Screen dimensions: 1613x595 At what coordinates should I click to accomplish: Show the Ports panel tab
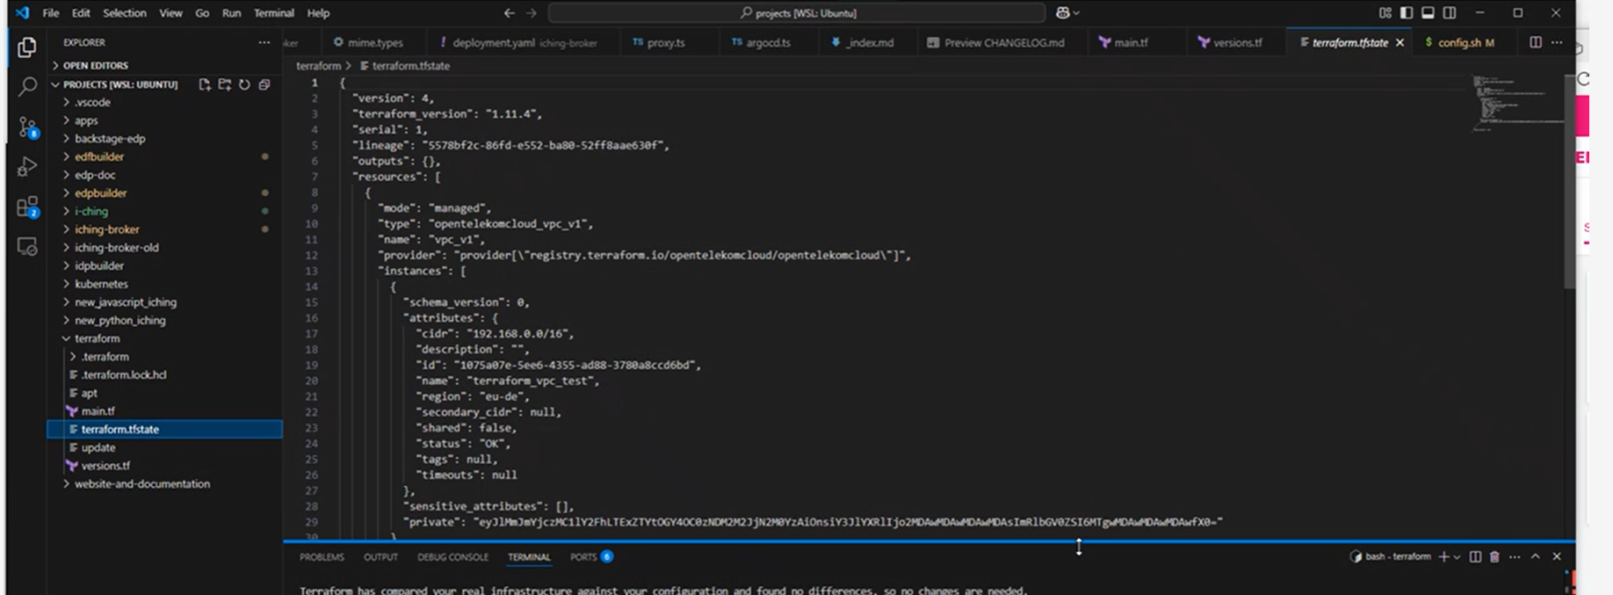pyautogui.click(x=591, y=557)
